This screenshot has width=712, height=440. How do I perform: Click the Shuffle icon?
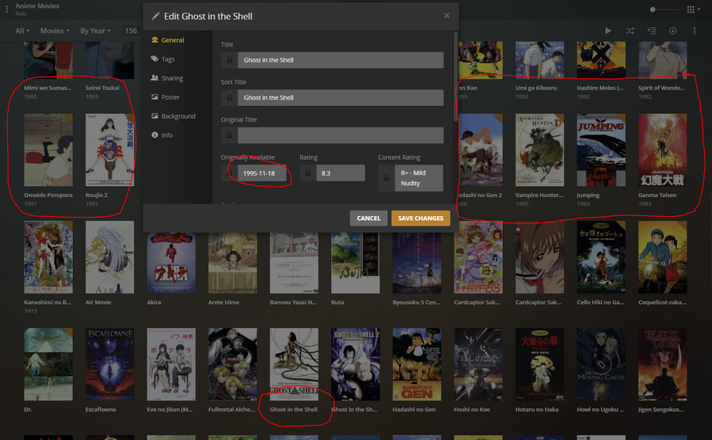(630, 30)
